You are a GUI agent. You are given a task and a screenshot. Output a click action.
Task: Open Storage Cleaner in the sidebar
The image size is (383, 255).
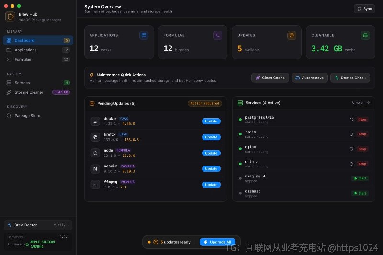pyautogui.click(x=38, y=92)
